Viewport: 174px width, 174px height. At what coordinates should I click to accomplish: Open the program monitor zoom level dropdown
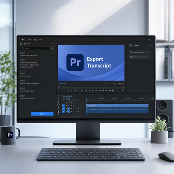click(x=109, y=84)
